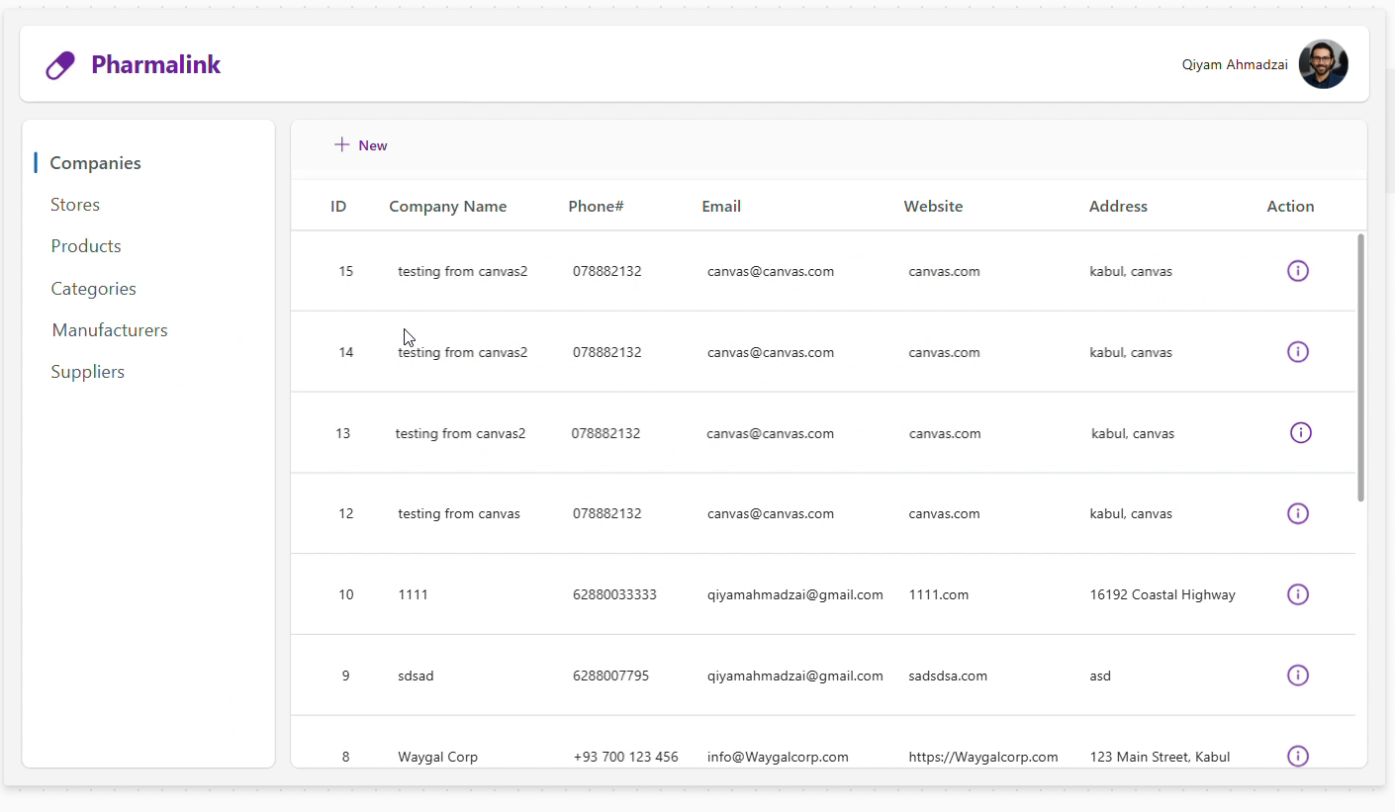Viewport: 1395px width, 812px height.
Task: Click the Pharmalink pill logo icon
Action: 60,66
